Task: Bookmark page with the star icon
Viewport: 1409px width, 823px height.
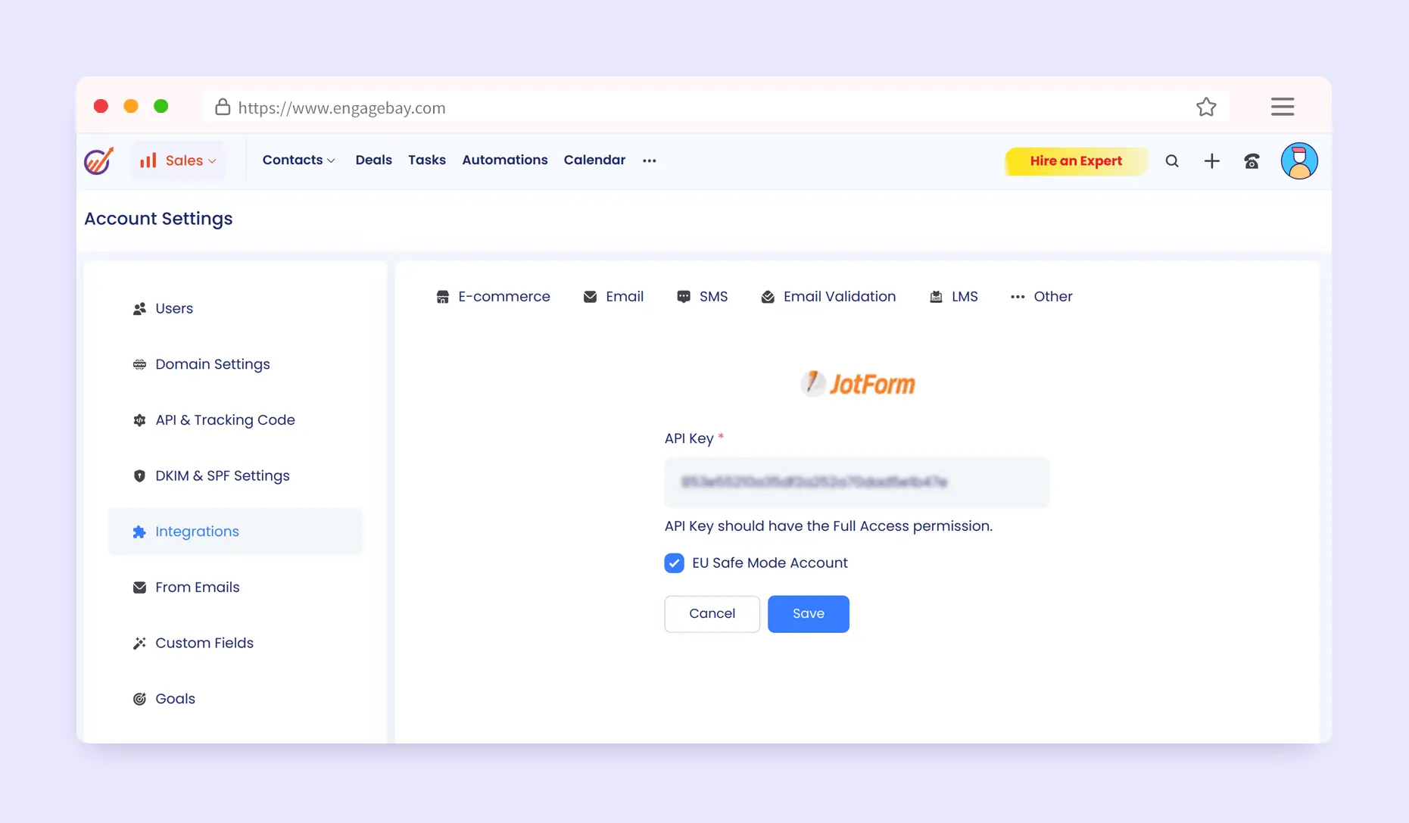Action: click(1206, 108)
